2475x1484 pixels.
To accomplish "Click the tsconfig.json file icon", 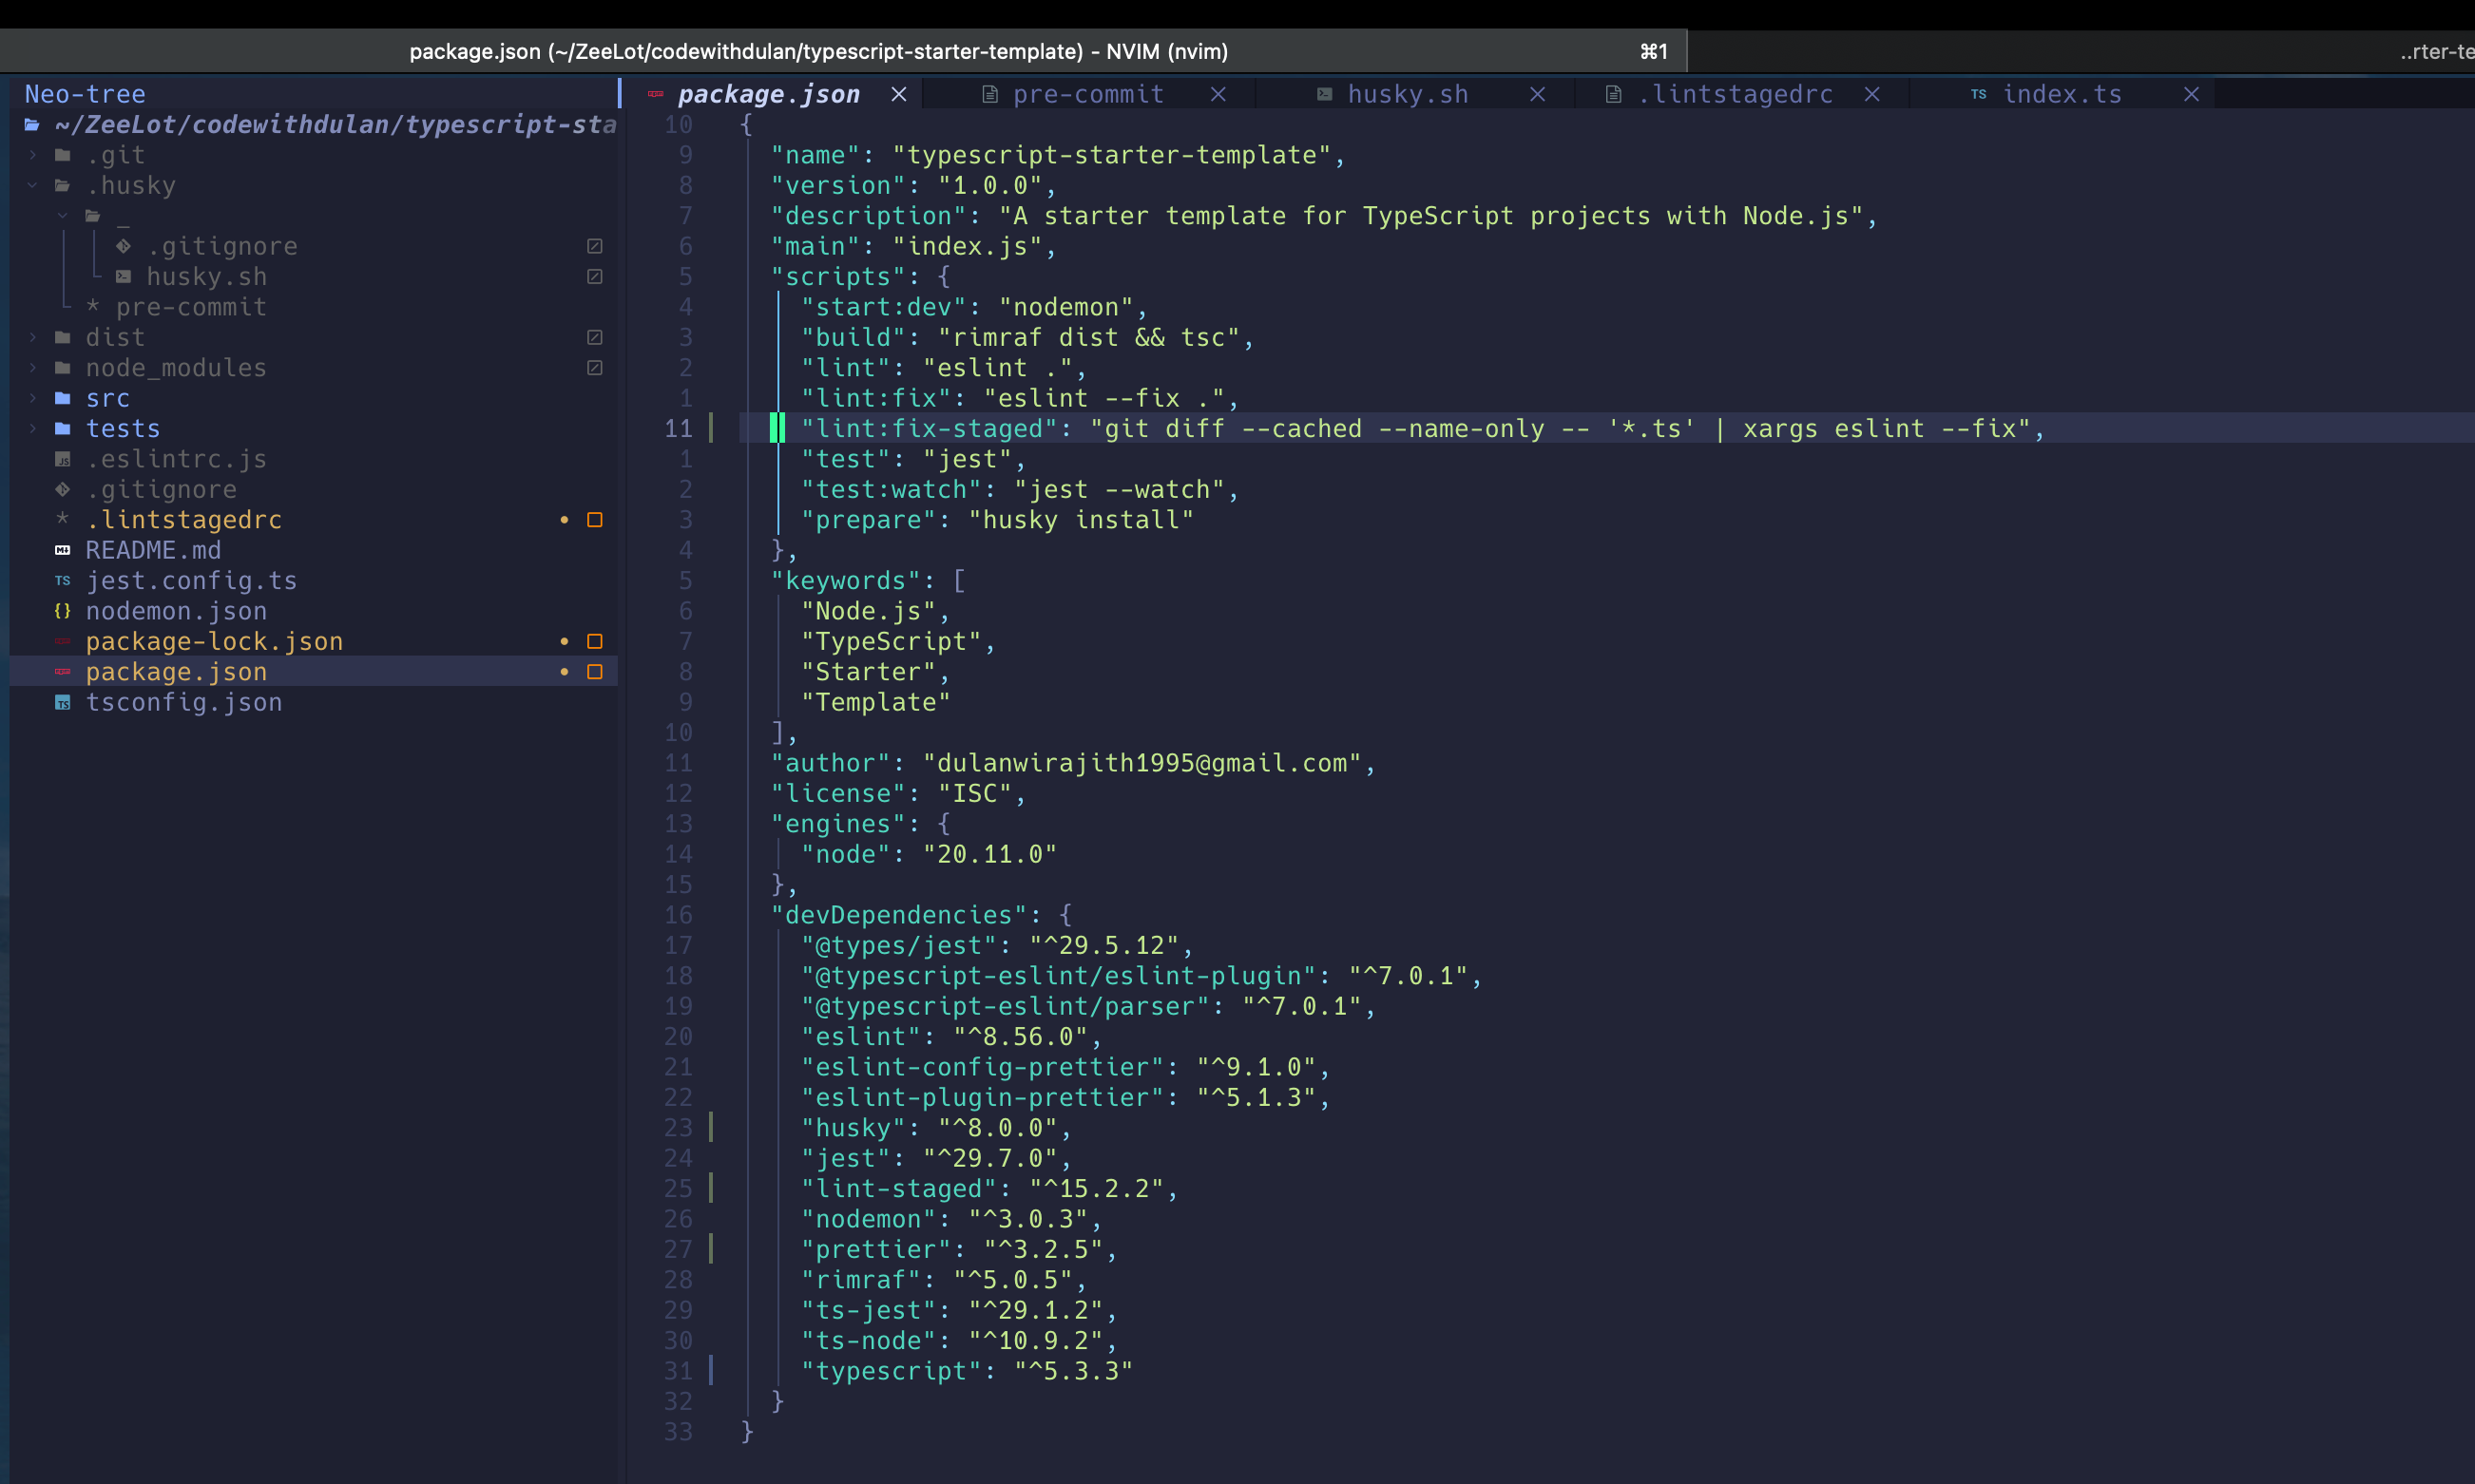I will click(x=62, y=702).
